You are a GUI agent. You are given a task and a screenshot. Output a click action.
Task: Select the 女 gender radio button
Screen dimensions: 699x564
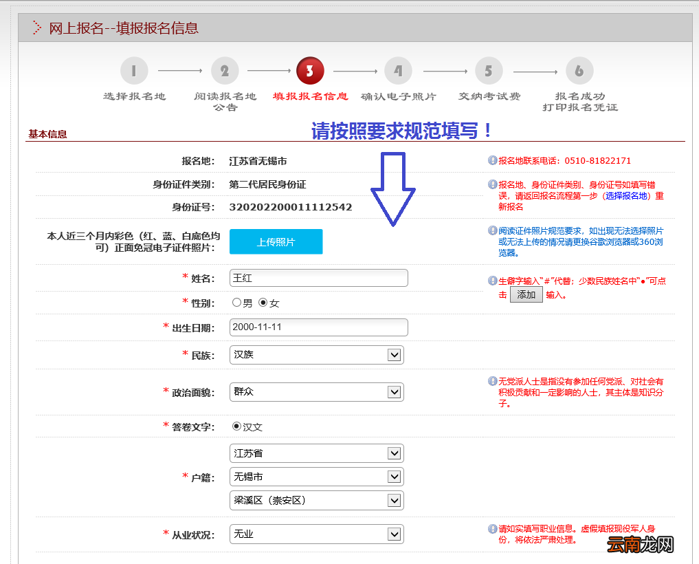coord(263,303)
